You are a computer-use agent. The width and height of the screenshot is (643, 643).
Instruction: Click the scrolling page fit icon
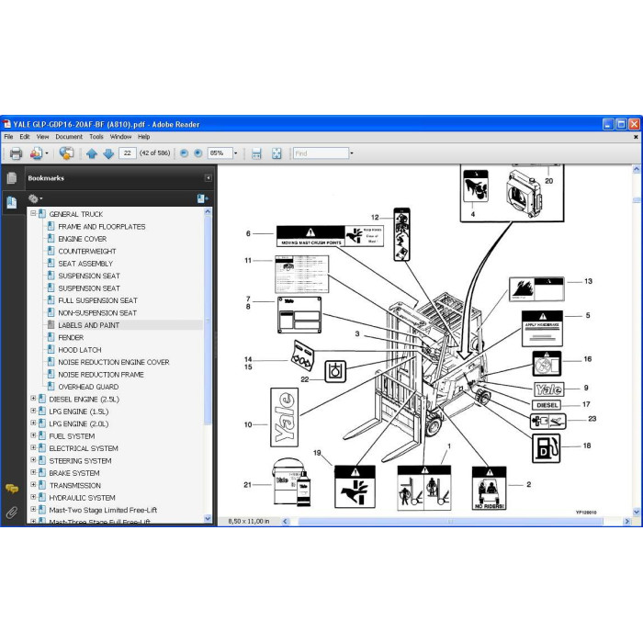pos(256,153)
